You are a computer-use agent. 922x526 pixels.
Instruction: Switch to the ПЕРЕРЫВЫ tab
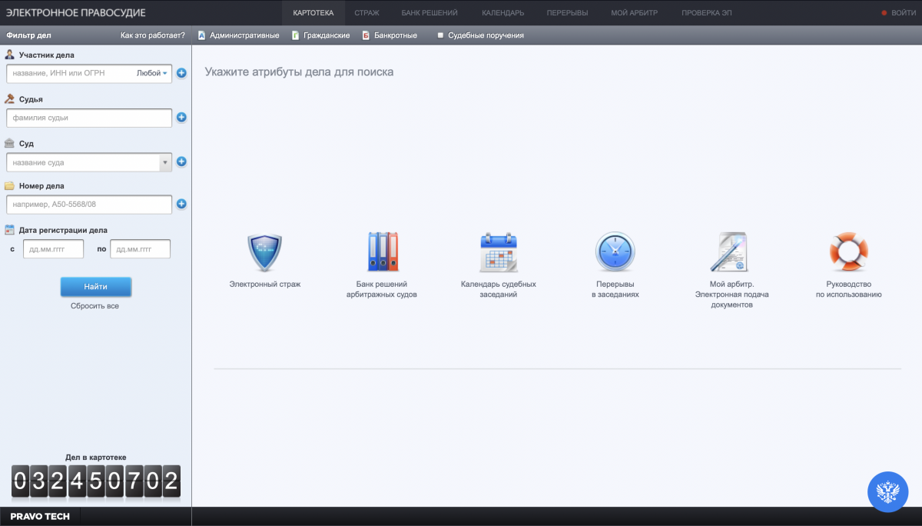click(569, 13)
